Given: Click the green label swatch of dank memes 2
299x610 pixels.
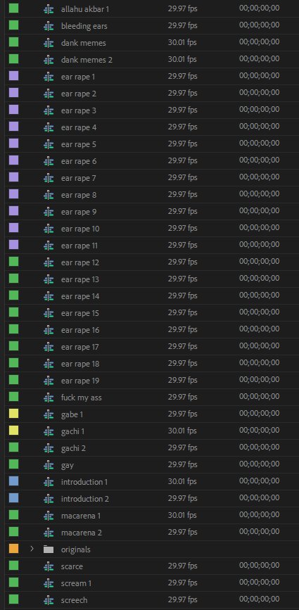Looking at the screenshot, I should pos(13,58).
